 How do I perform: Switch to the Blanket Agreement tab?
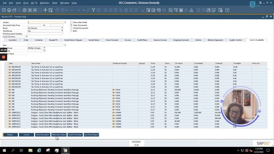(215, 40)
